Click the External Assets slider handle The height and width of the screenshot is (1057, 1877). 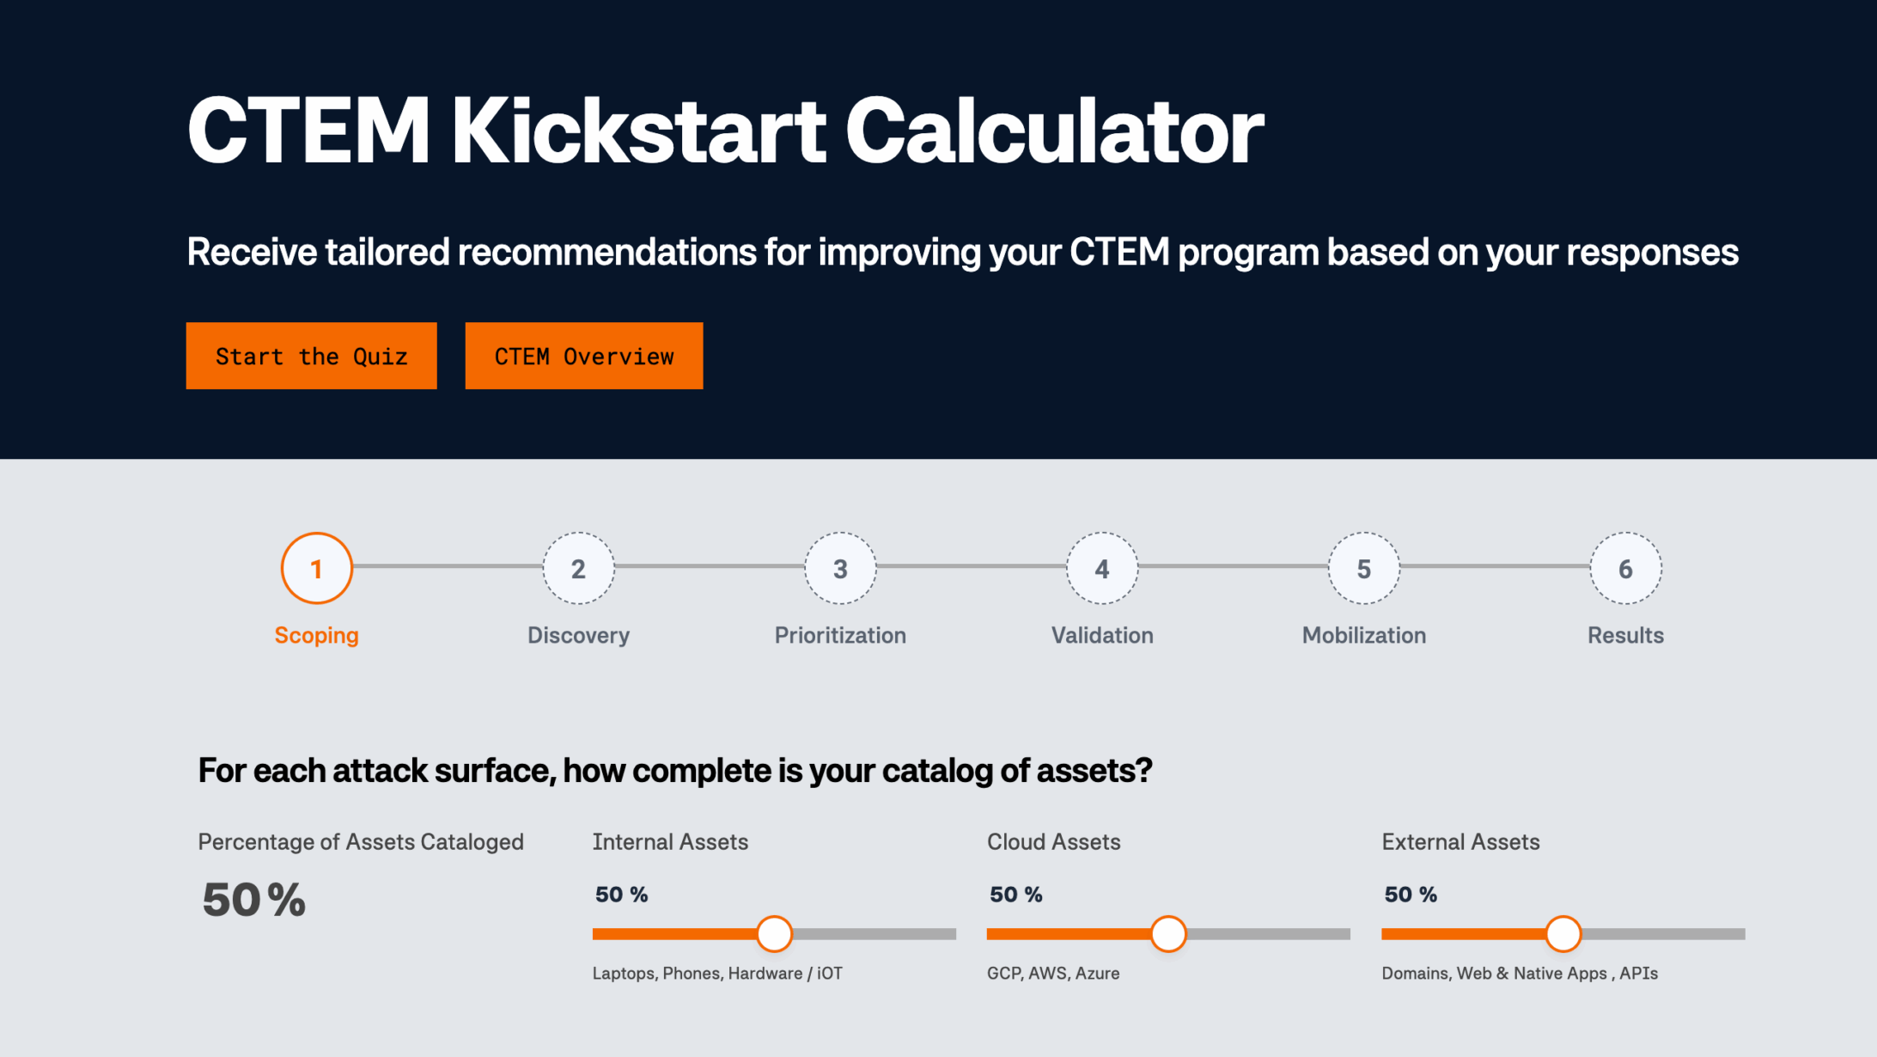(1563, 933)
